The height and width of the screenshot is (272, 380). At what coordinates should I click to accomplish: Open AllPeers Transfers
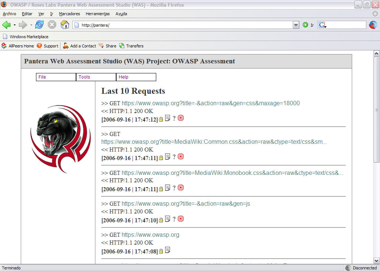tap(131, 46)
